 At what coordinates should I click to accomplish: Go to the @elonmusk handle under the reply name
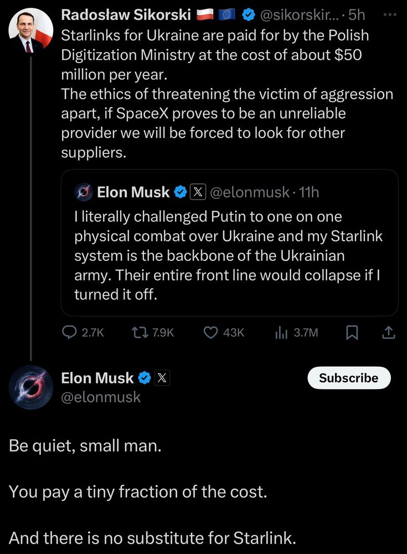(101, 397)
